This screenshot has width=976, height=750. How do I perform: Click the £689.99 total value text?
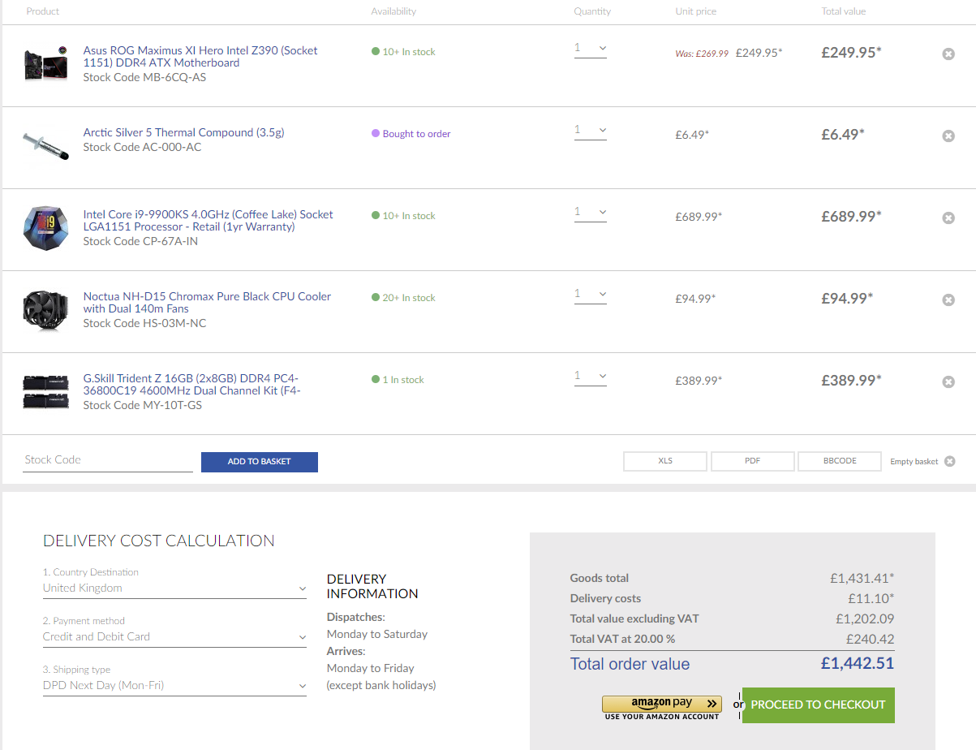pyautogui.click(x=851, y=217)
